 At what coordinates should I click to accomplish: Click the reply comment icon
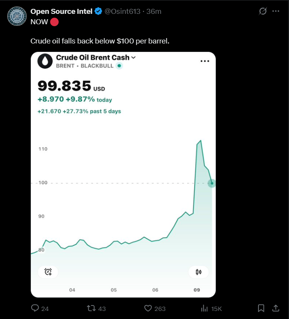(x=35, y=308)
